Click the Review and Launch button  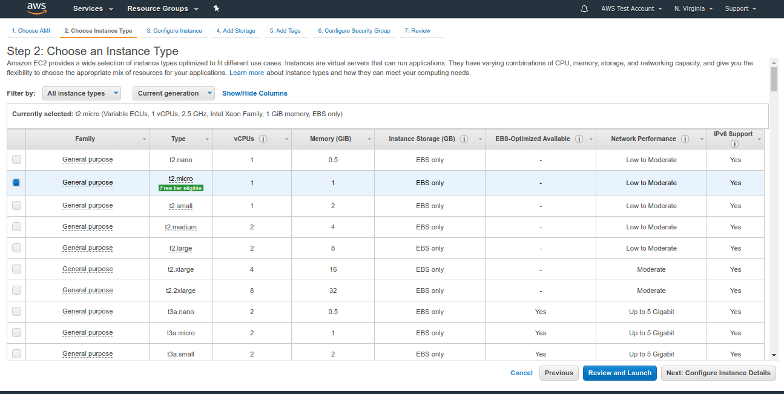(619, 373)
